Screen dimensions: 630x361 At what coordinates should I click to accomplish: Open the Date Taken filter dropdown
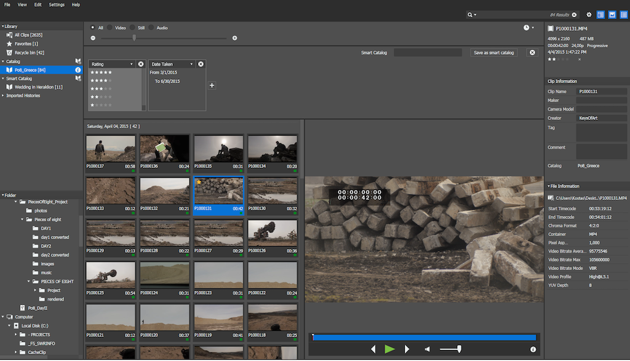(191, 64)
